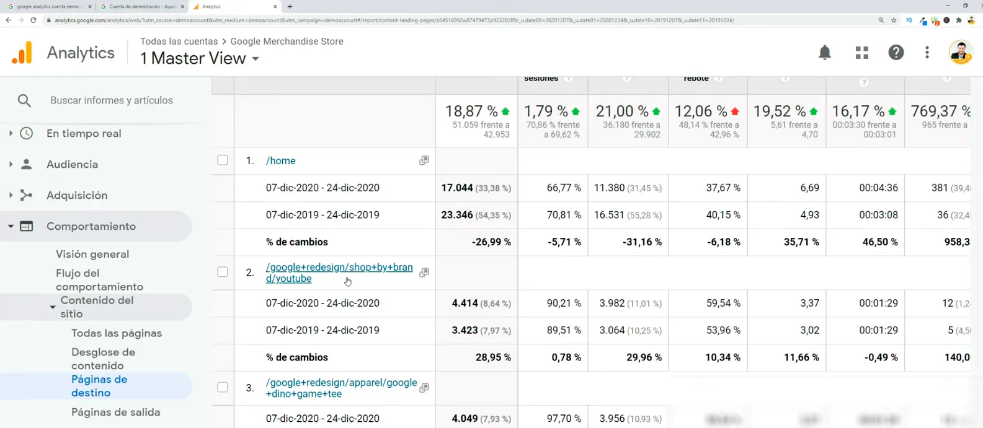Viewport: 983px width, 428px height.
Task: Click the 18,87 % summary value
Action: click(471, 111)
